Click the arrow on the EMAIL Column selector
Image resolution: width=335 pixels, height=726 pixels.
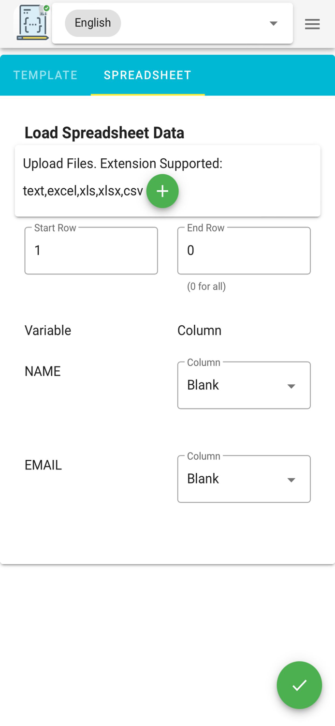(291, 479)
